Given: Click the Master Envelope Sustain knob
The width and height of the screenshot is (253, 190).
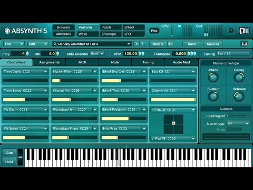Looking at the screenshot, I should (213, 97).
